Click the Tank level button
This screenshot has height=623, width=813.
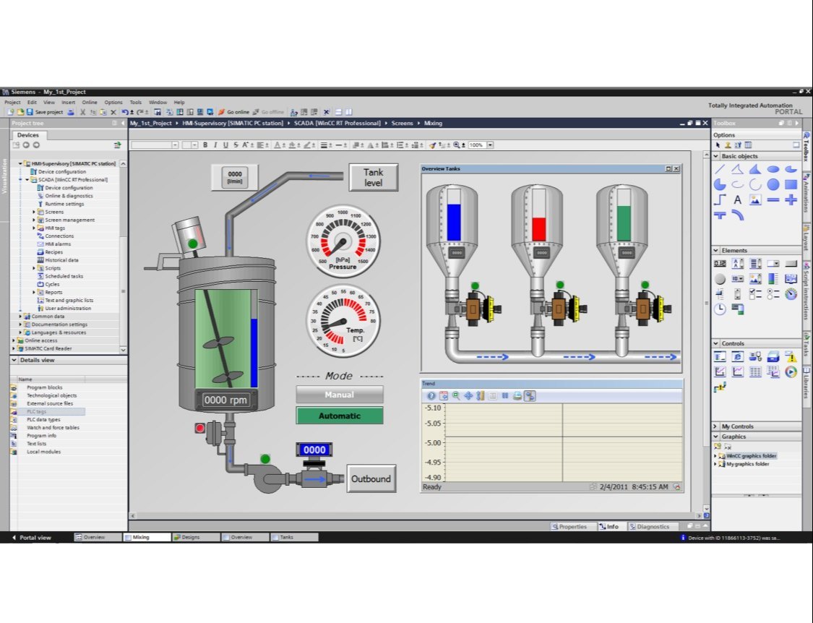point(373,177)
